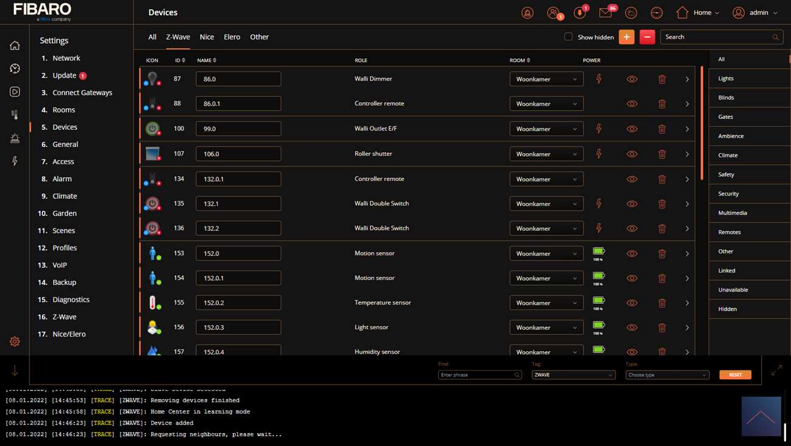
Task: Click the device list vertical scrollbar
Action: pos(702,122)
